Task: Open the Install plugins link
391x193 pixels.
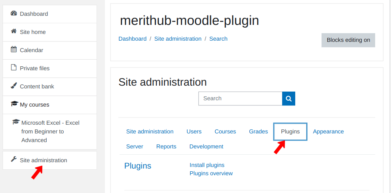Action: 207,165
